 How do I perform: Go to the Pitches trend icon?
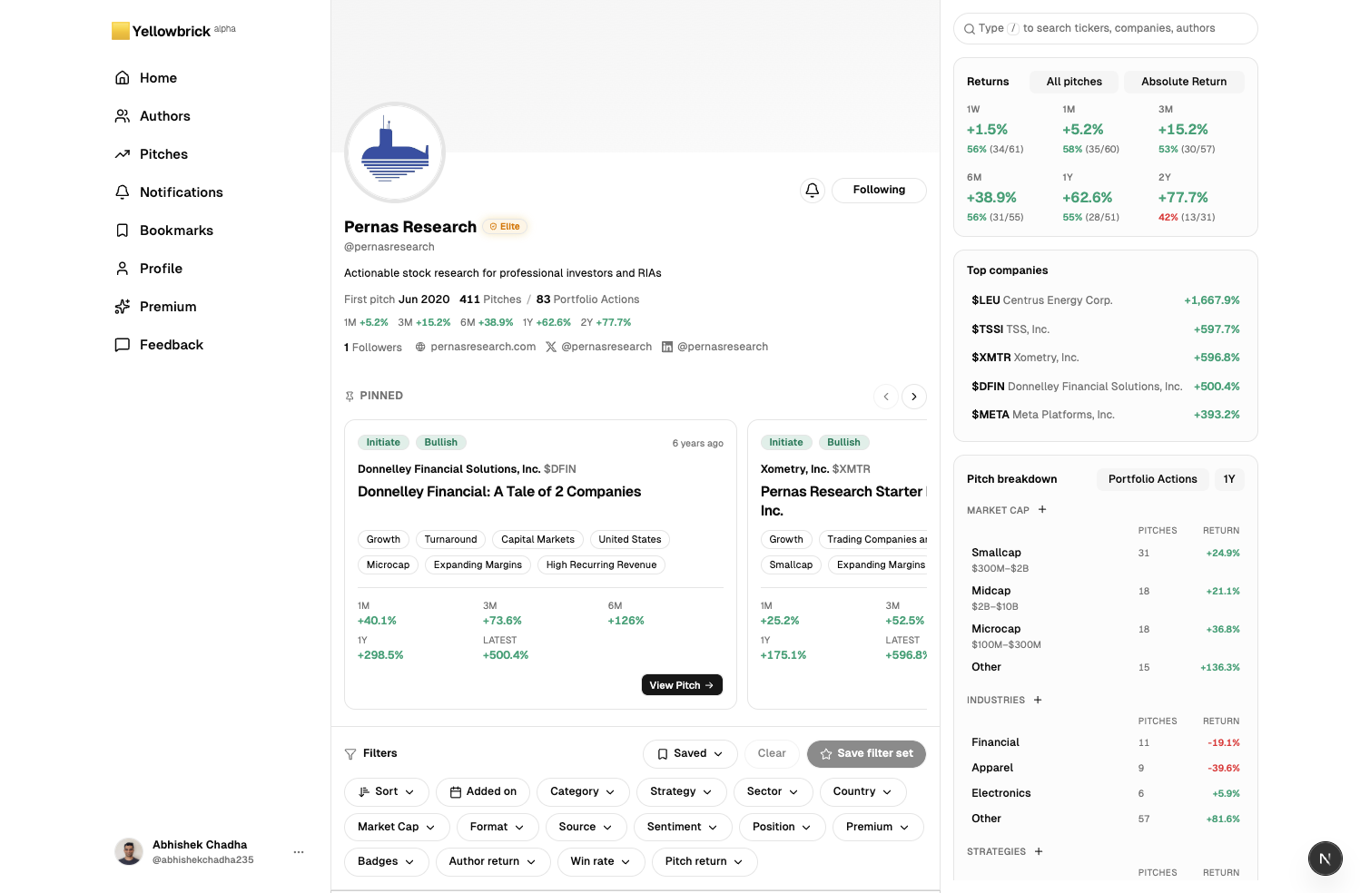pyautogui.click(x=123, y=154)
